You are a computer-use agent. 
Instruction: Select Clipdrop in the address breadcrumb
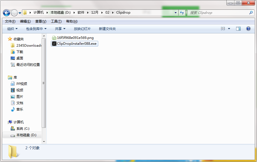tap(123, 13)
